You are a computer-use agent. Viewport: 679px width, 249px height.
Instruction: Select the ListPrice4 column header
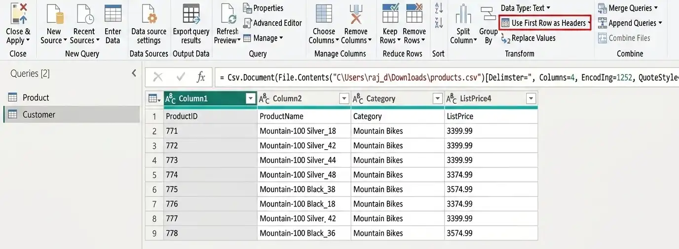491,99
